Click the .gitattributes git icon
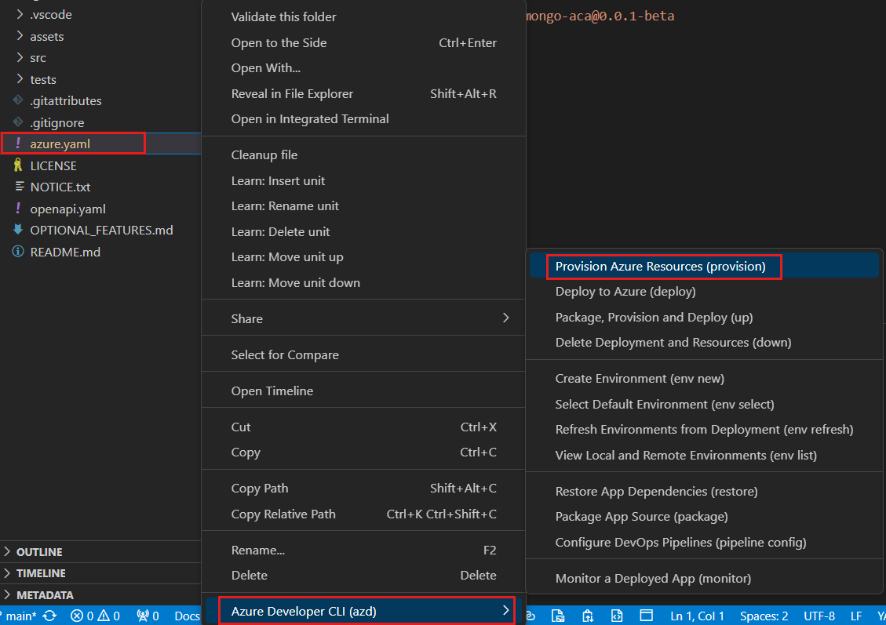Viewport: 886px width, 625px height. pyautogui.click(x=18, y=100)
